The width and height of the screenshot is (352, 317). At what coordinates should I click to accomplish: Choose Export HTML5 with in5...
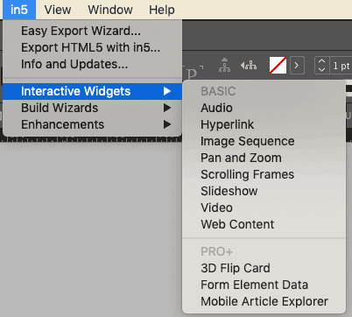[92, 47]
